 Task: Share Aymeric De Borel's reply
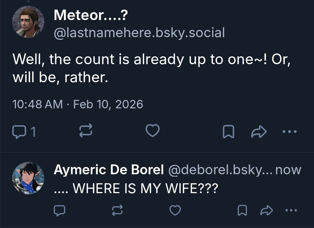[x=265, y=211]
